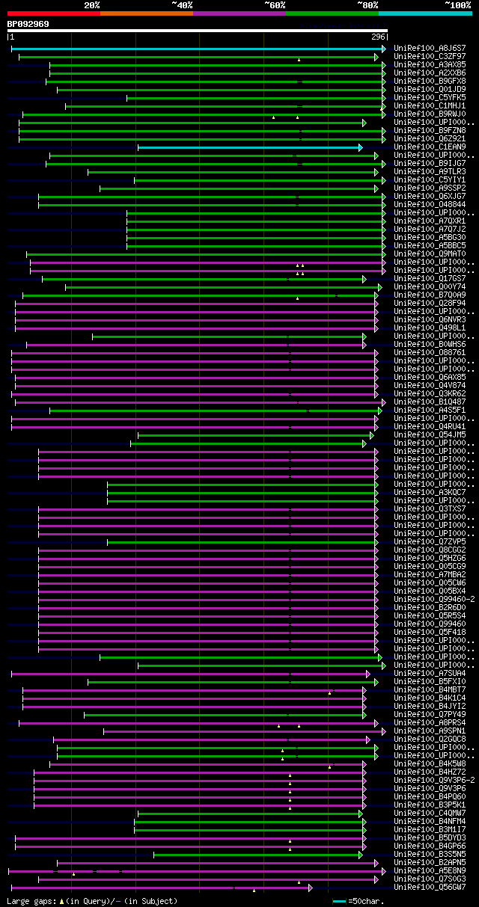Open hit UniRef100_Q6XJG7
479x907 pixels.
[430, 196]
